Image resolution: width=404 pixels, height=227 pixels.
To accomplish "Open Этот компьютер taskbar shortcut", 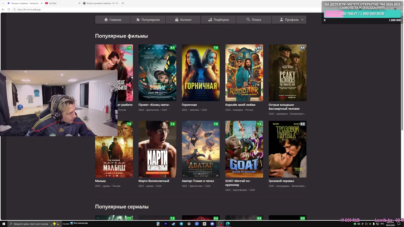I will pos(79,223).
